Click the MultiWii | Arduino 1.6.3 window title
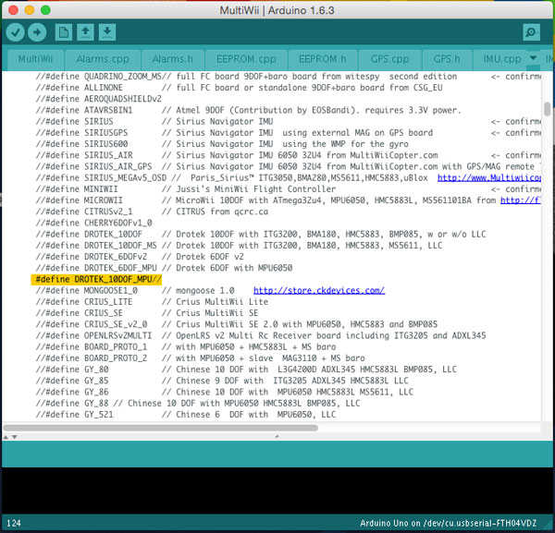 pyautogui.click(x=277, y=10)
